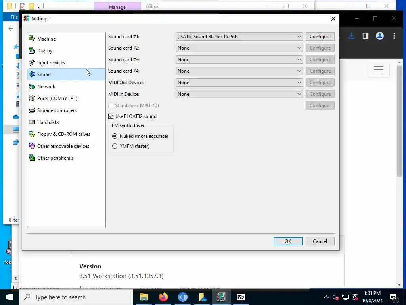The image size is (406, 305).
Task: Click the muted volume tray icon
Action: tap(335, 297)
